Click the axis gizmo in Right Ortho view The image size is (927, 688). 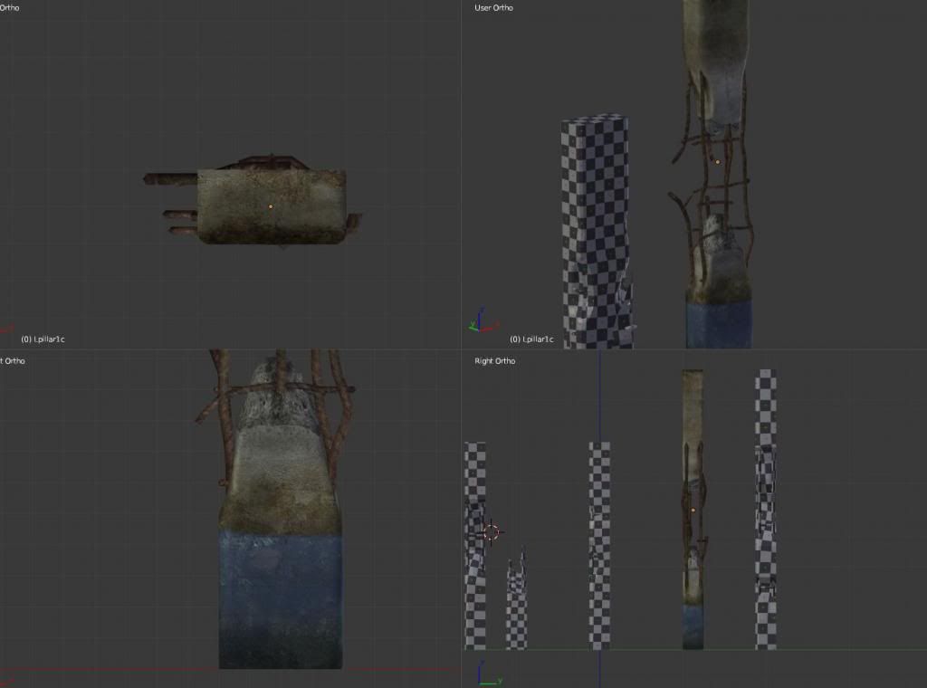click(487, 674)
